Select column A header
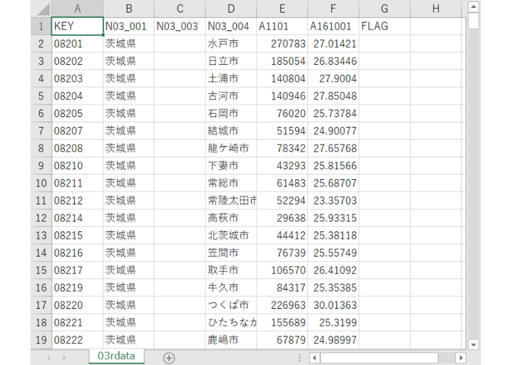 (x=78, y=9)
